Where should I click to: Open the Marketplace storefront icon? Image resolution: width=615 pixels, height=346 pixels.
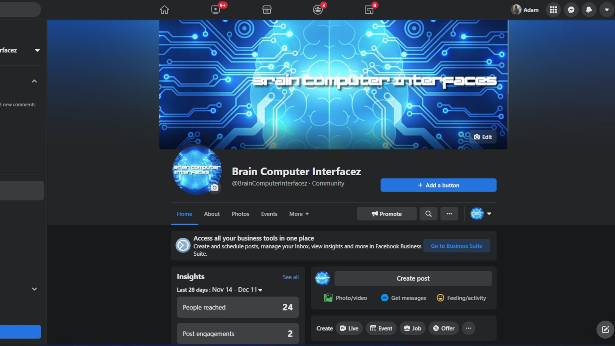[267, 10]
